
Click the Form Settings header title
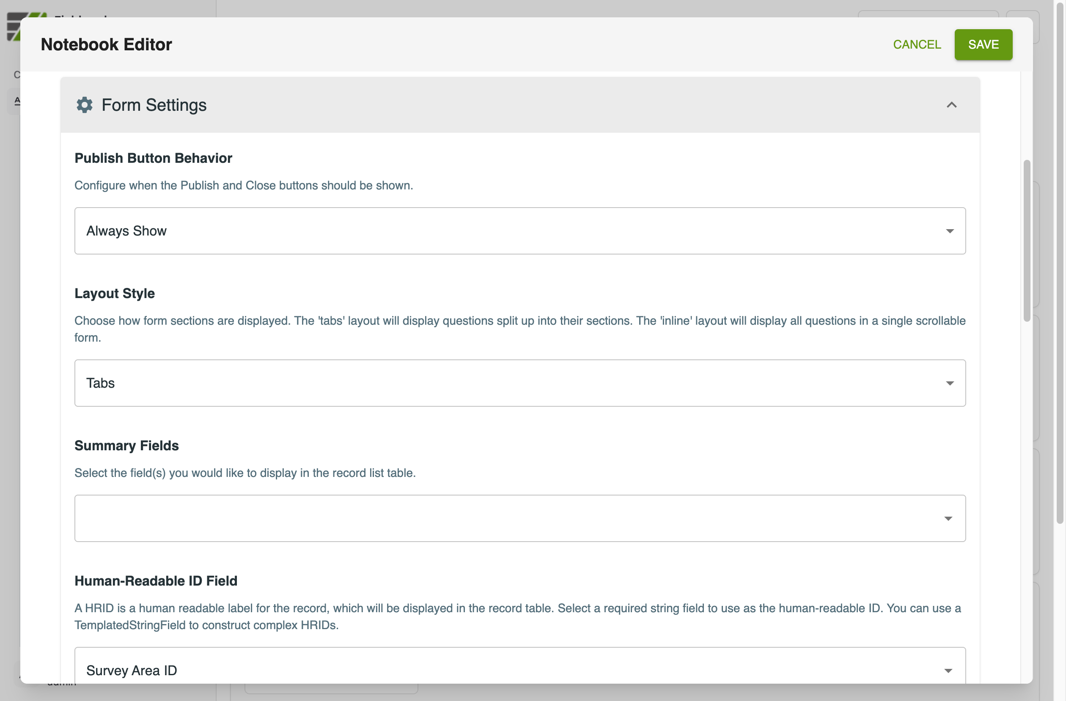(154, 105)
